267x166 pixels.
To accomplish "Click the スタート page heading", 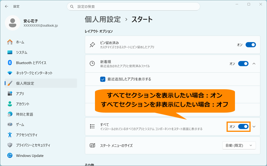I will pyautogui.click(x=142, y=19).
